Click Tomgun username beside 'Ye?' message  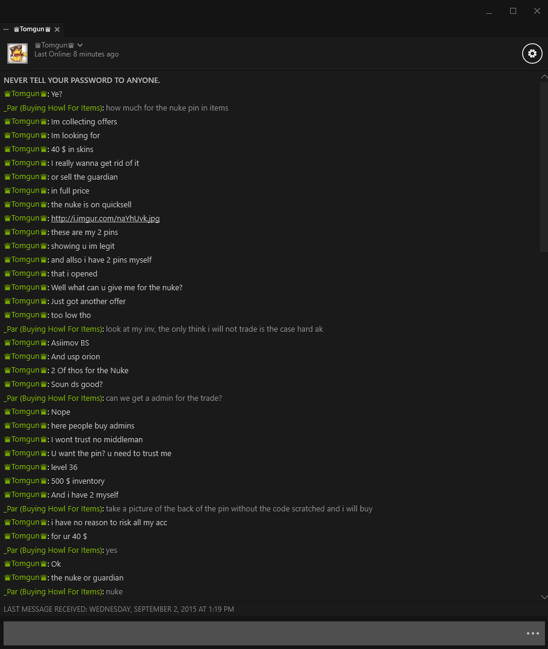pos(25,94)
